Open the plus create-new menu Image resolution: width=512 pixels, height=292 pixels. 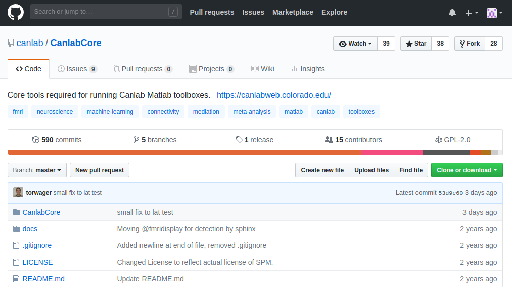[x=472, y=13]
